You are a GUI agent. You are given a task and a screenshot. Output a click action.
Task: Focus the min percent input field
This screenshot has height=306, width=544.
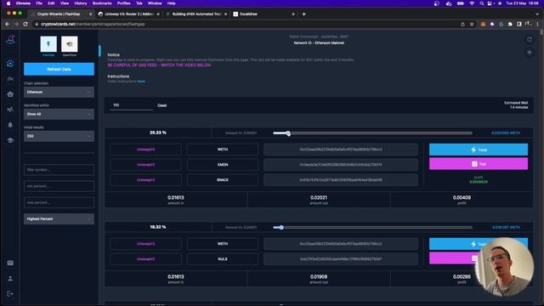point(59,186)
